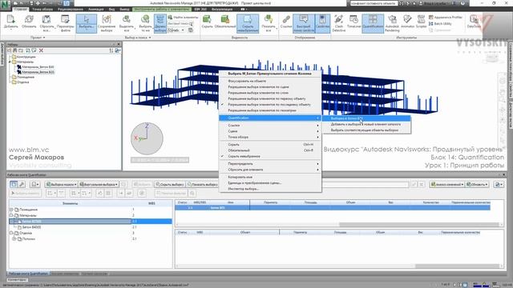Select Материалы_Бетон B25 set

tap(38, 72)
